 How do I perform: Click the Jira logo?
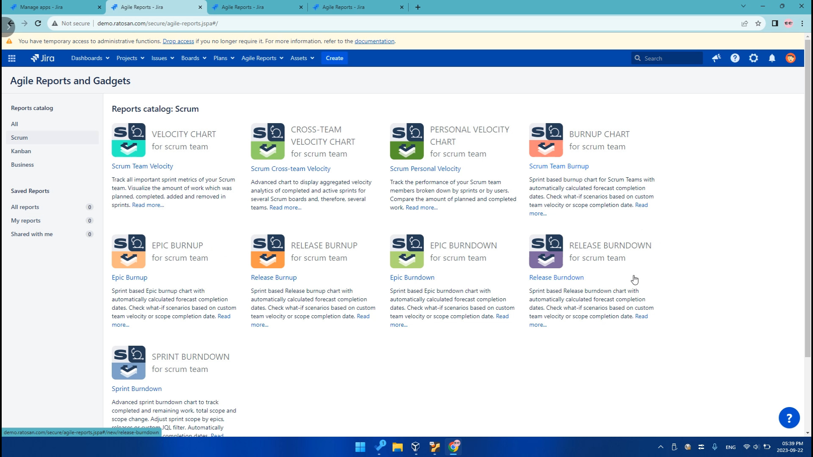tap(43, 58)
